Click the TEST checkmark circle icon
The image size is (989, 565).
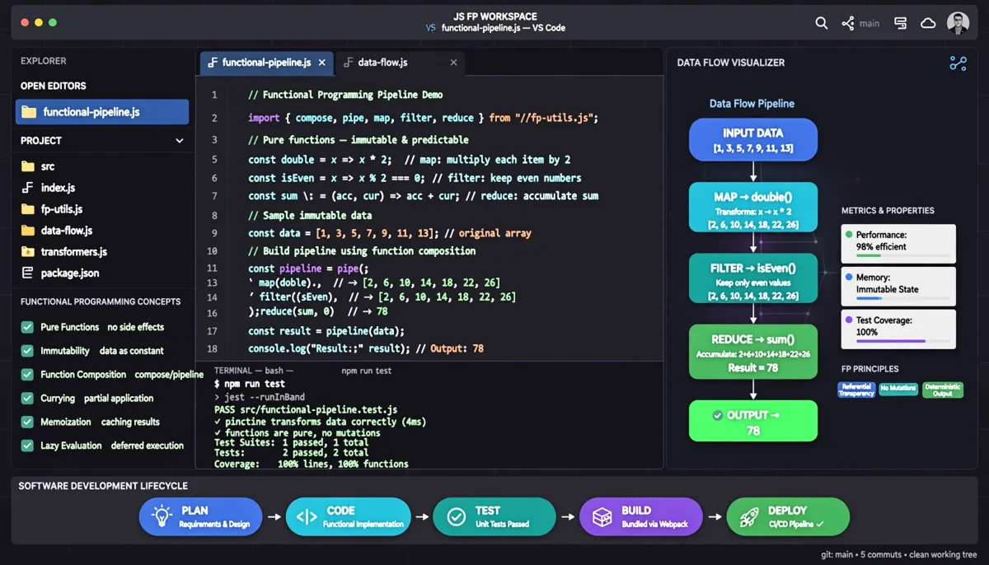click(456, 516)
